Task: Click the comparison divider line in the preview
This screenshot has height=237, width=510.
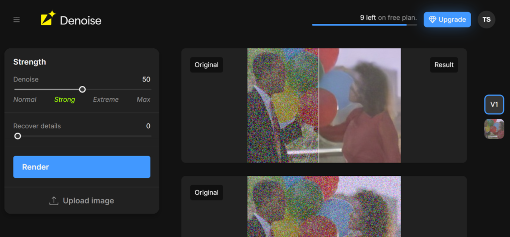Action: 318,105
